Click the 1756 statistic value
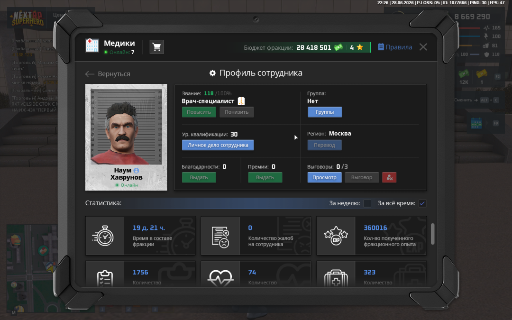Screen dimensions: 512x320 click(x=140, y=272)
